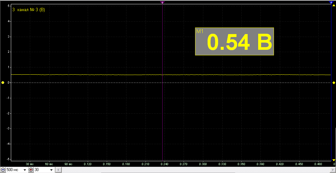Click the M1 0.54 В measurement box
This screenshot has height=173, width=336.
point(235,42)
